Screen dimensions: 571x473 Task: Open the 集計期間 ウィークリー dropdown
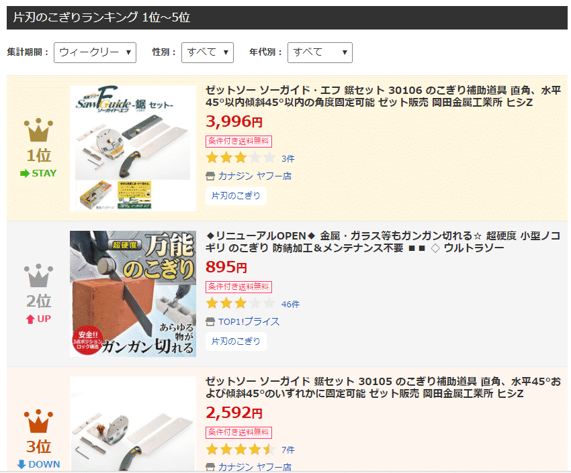pyautogui.click(x=95, y=53)
